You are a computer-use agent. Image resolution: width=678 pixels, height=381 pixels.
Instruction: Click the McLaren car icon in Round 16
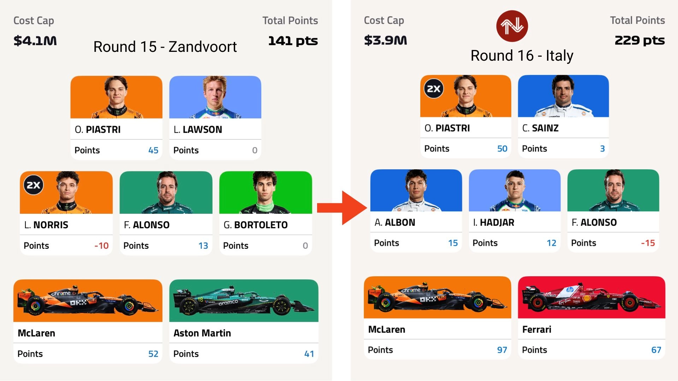(x=437, y=297)
